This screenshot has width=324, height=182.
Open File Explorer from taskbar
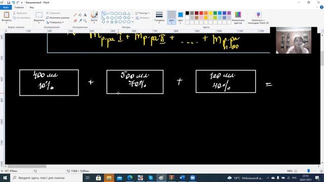point(109,177)
